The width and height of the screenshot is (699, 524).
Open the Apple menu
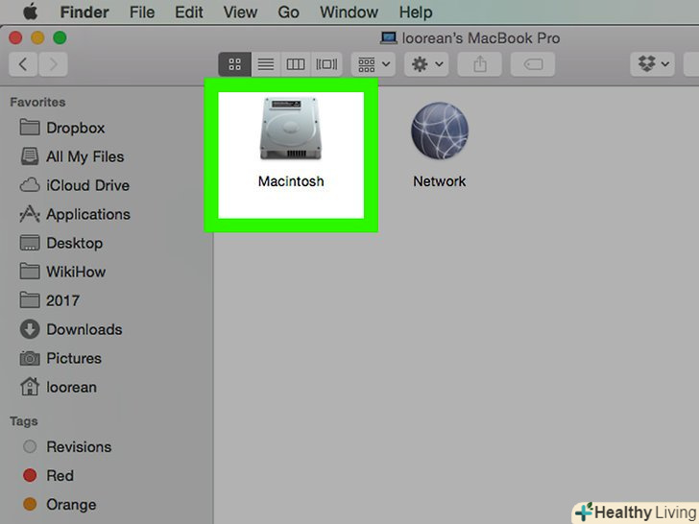30,12
